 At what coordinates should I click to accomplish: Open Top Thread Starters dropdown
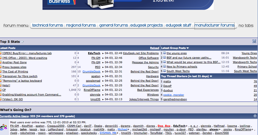coord(211,76)
